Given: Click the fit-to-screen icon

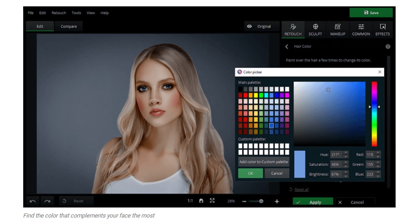Looking at the screenshot, I should [212, 201].
